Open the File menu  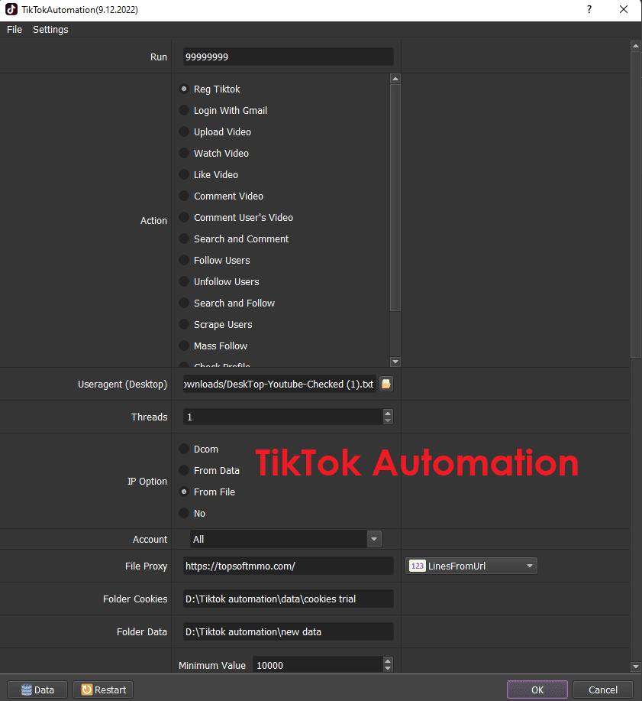pyautogui.click(x=15, y=30)
